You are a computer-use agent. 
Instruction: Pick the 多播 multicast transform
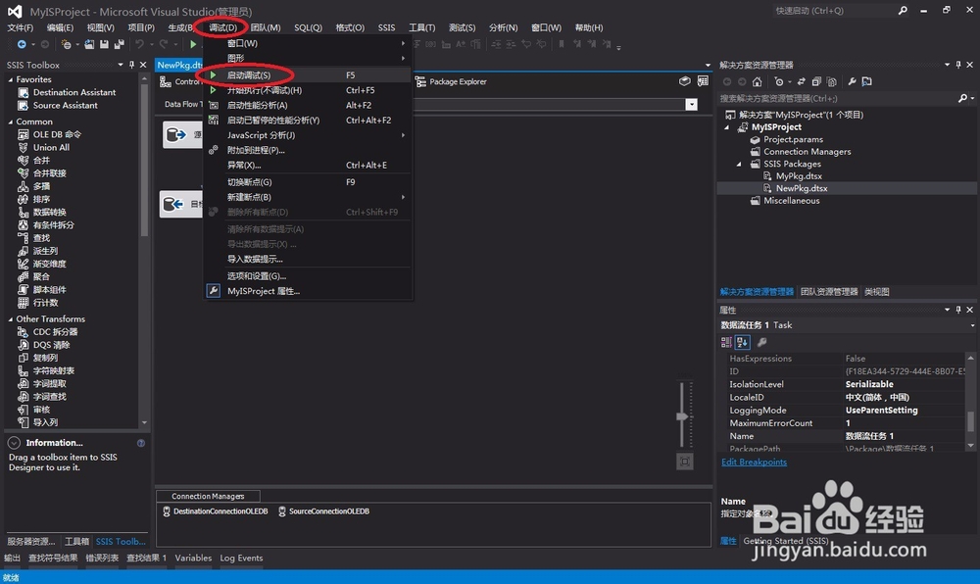pyautogui.click(x=41, y=186)
